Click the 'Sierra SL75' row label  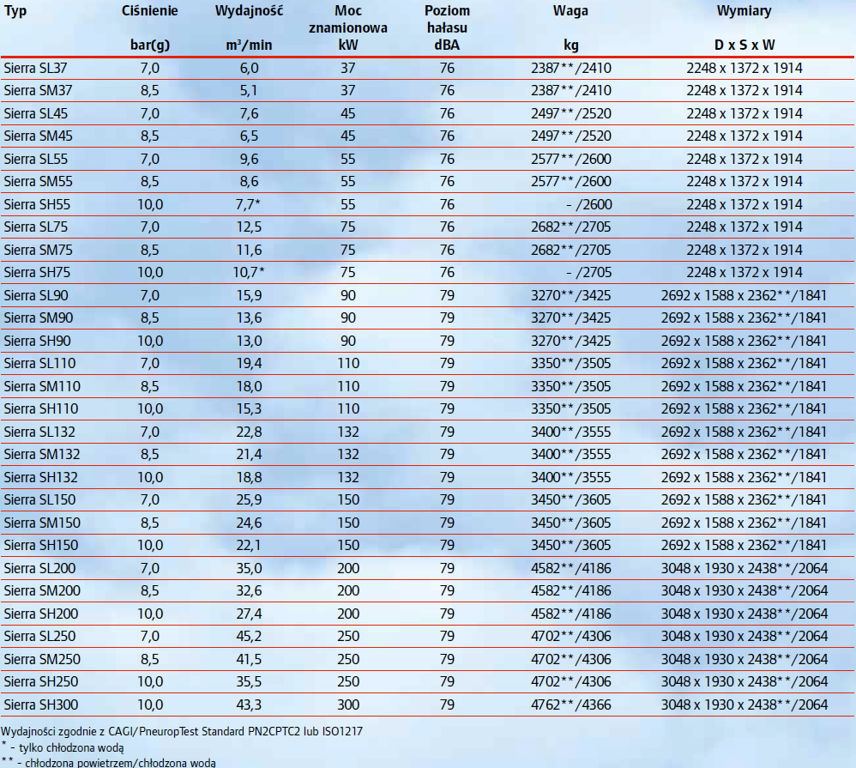click(36, 227)
